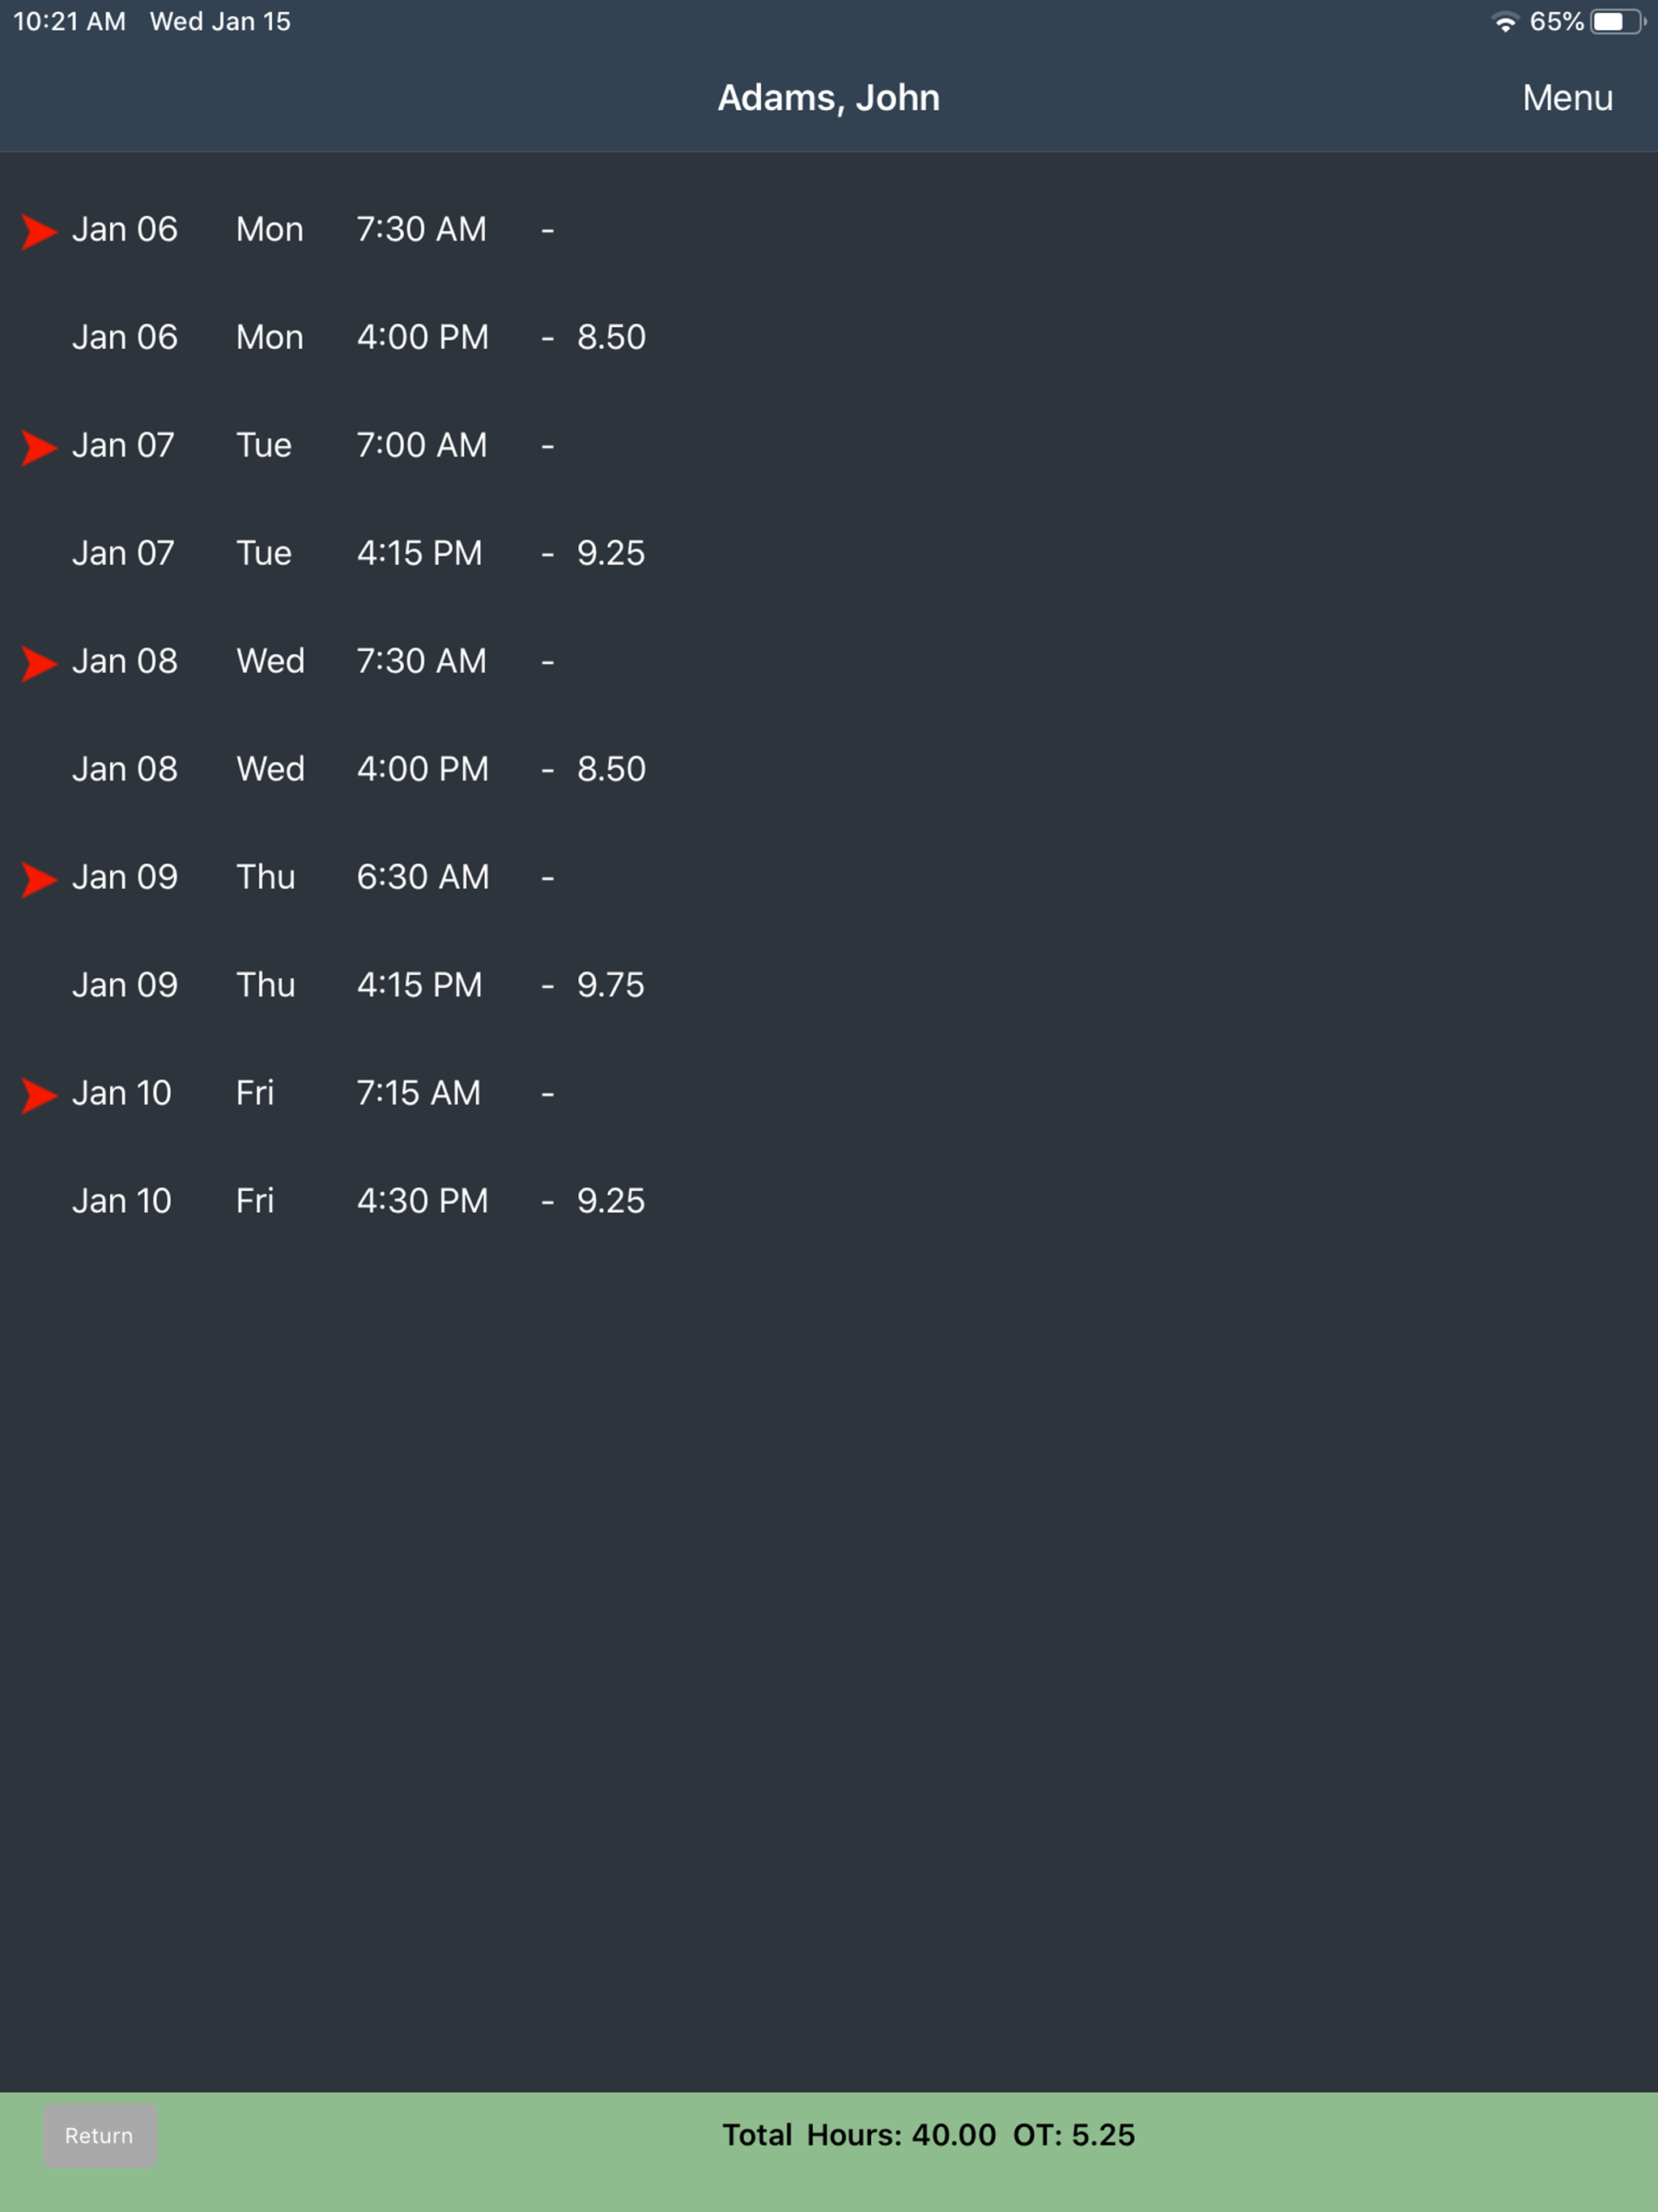The width and height of the screenshot is (1658, 2212).
Task: Tap the Jan 09 6:30 AM punch-in time
Action: coord(423,877)
